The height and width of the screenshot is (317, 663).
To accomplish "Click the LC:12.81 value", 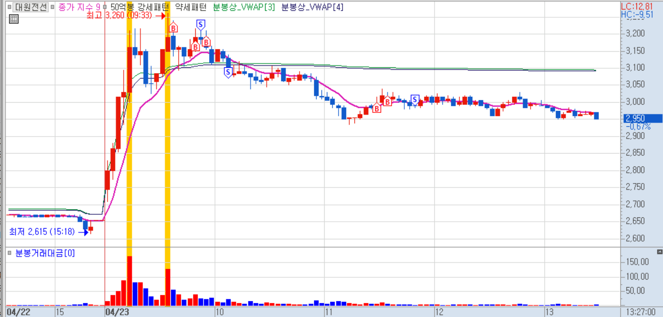I will tap(637, 7).
